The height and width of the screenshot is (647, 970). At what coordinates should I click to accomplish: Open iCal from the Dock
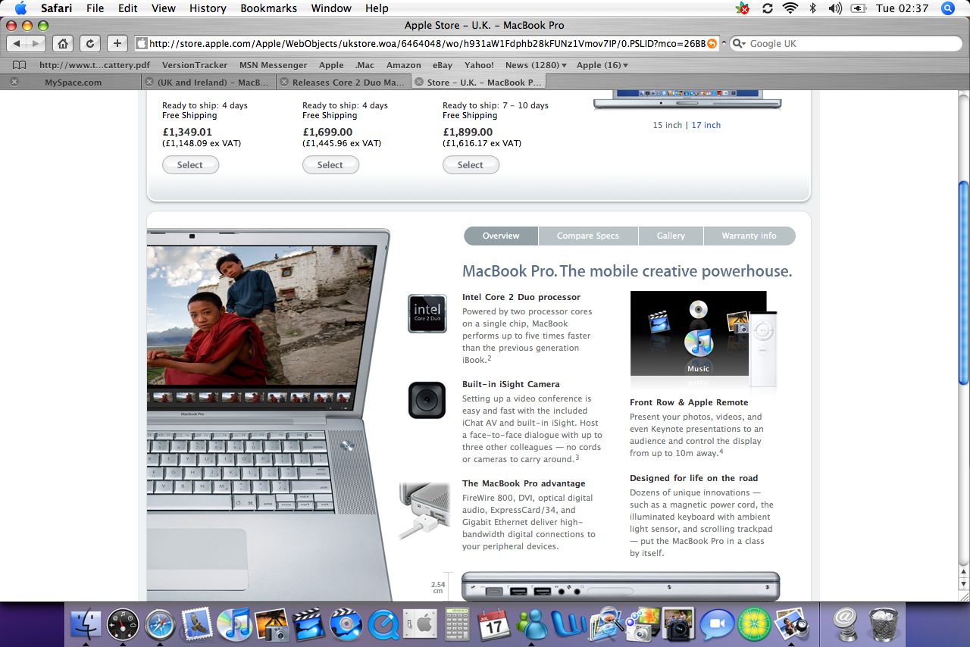494,624
